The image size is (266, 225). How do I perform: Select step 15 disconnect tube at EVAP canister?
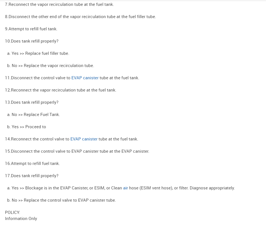click(x=77, y=151)
